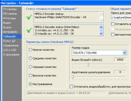
Task: Click the Длительность видео и аудио status field
Action: [67, 93]
